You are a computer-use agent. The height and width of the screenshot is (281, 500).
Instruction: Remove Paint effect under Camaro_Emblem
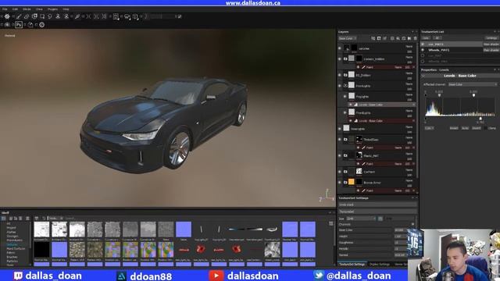coord(414,67)
